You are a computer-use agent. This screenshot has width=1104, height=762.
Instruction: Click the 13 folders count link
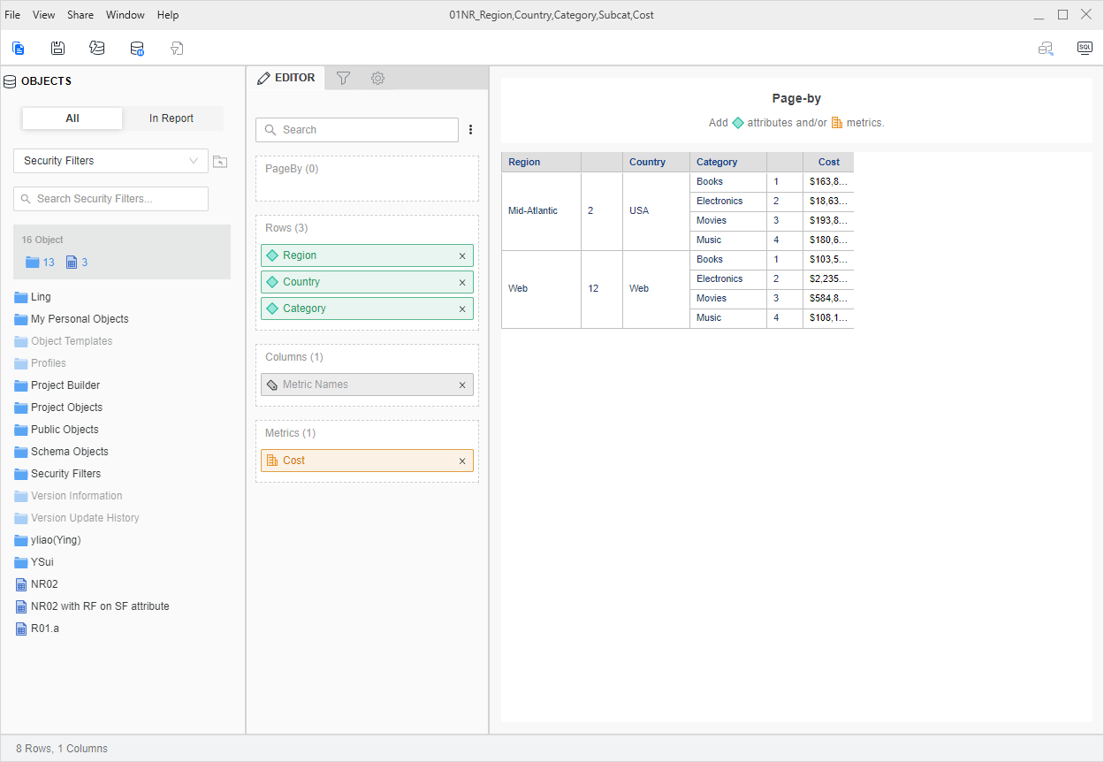41,262
